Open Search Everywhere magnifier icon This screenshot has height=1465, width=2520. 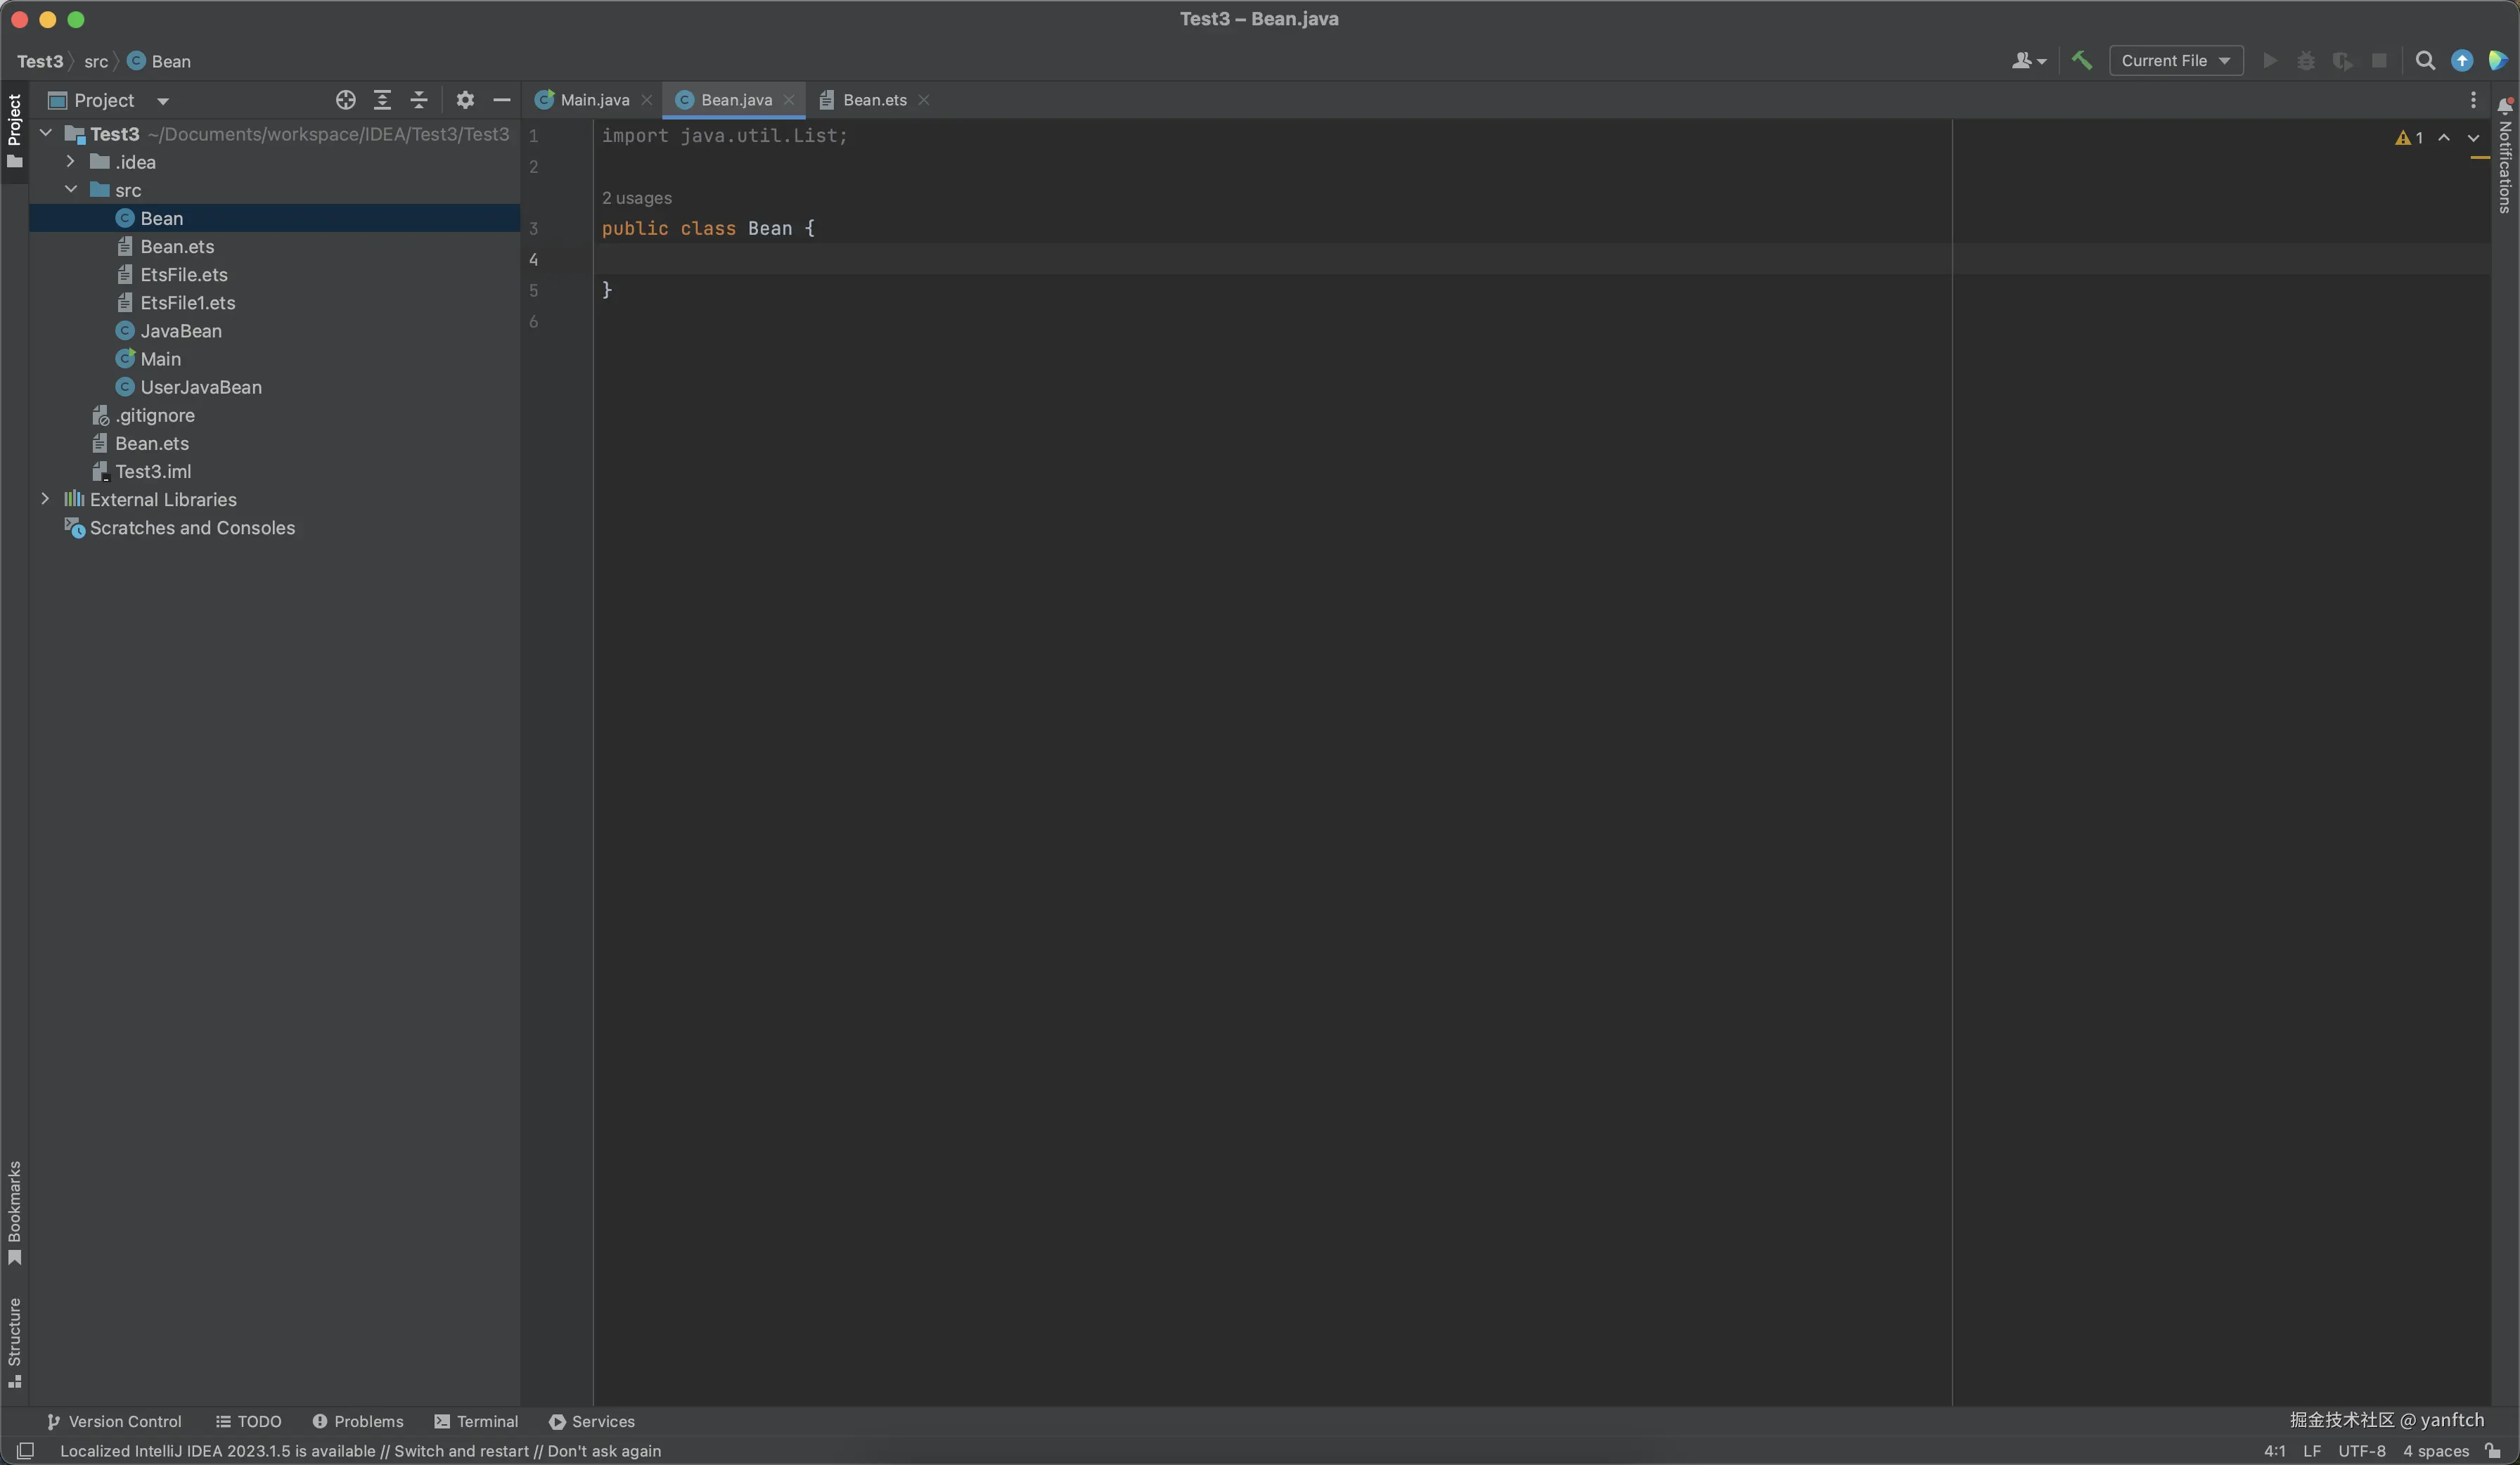point(2424,60)
